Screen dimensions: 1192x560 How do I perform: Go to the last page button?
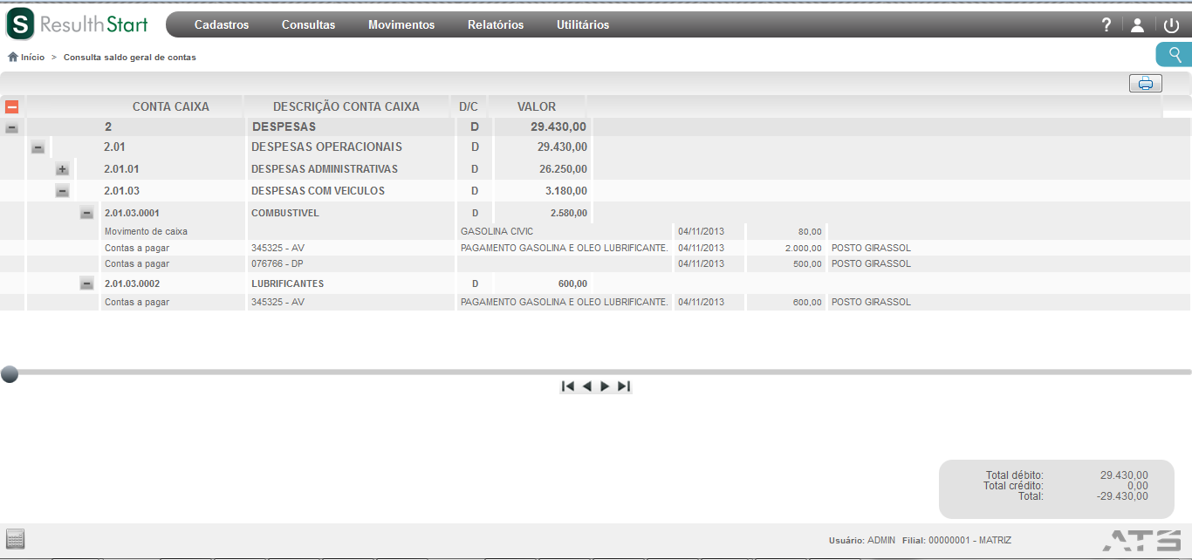pos(623,386)
